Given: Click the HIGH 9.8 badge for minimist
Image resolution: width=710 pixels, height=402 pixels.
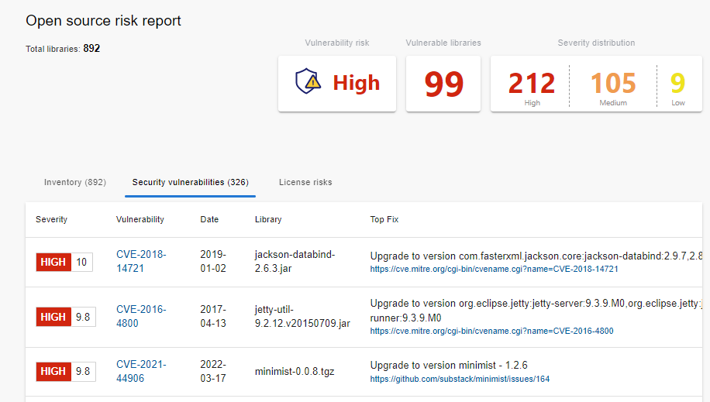Looking at the screenshot, I should click(x=66, y=371).
